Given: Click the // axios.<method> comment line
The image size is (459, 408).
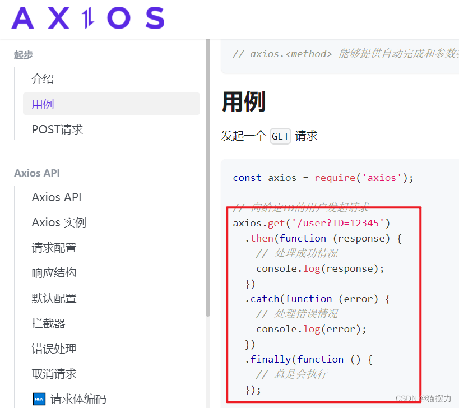Looking at the screenshot, I should (x=345, y=54).
